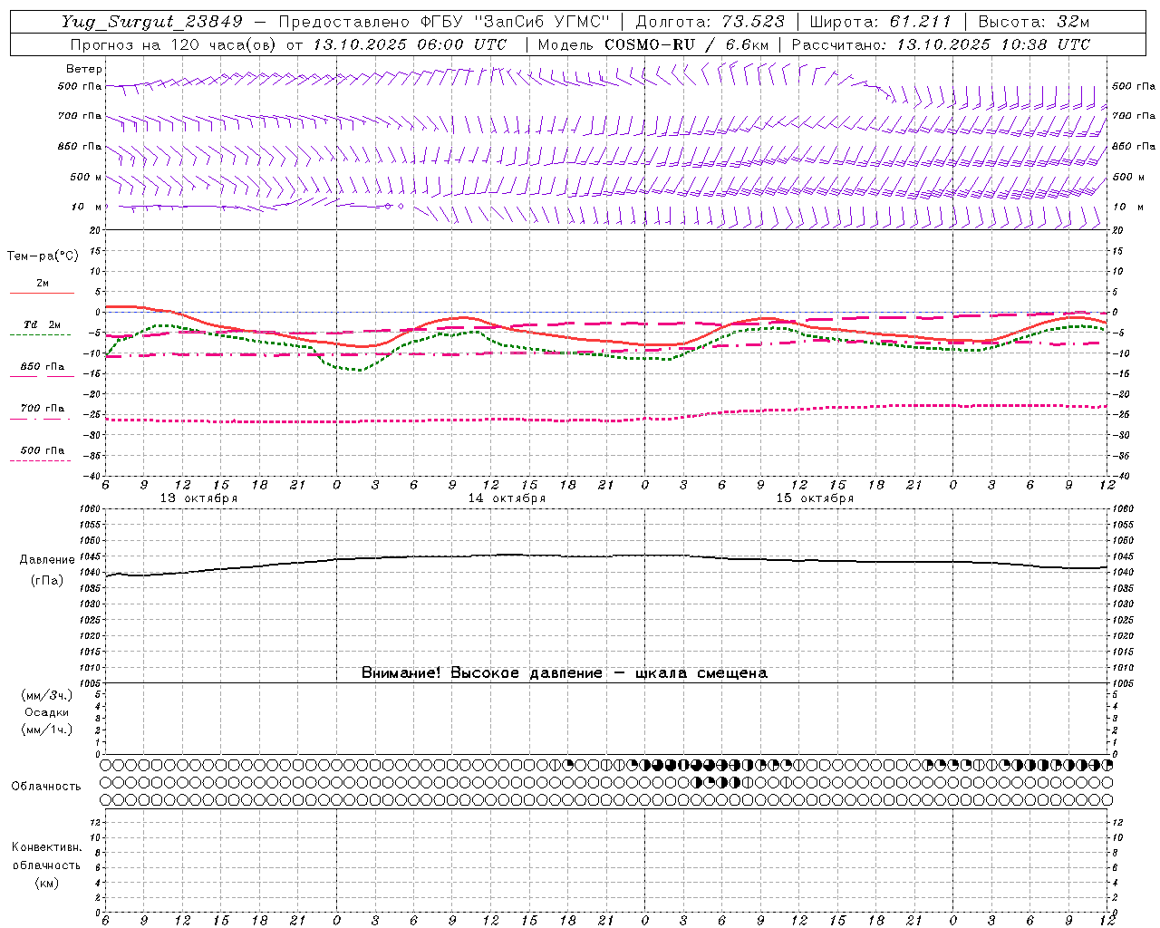
Task: Select the 1005 value on left pressure axis
Action: 90,682
